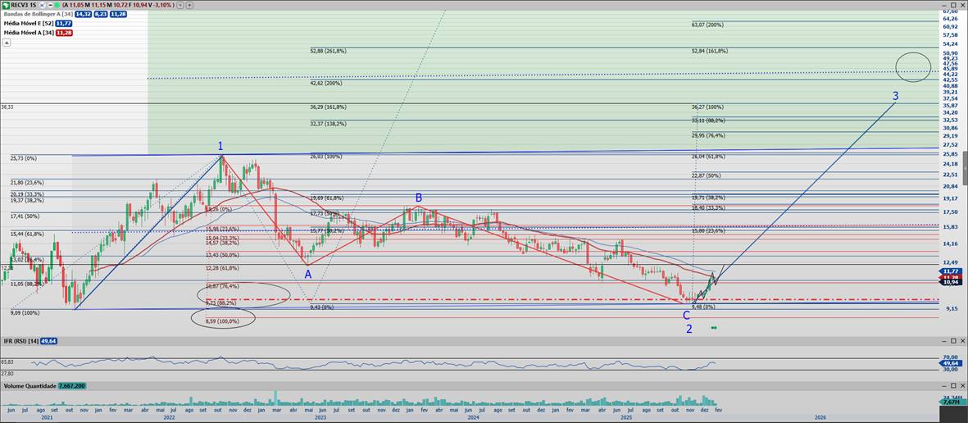Maximize the IFR (RSI) indicator panel
Image resolution: width=968 pixels, height=423 pixels.
(x=954, y=339)
